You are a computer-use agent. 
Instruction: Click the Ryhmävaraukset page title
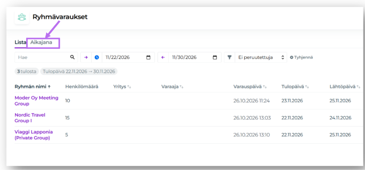pyautogui.click(x=60, y=17)
